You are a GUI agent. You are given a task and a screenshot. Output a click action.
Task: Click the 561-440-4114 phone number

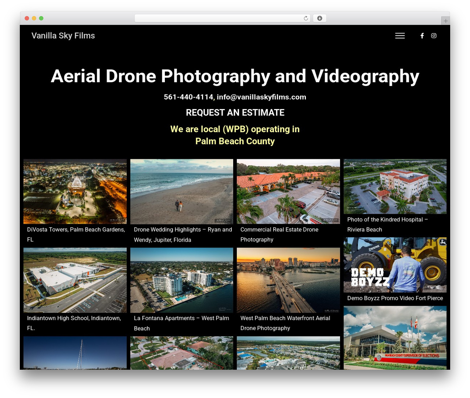click(188, 97)
